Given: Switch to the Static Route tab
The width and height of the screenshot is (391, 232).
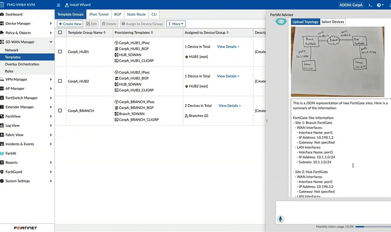Looking at the screenshot, I should [x=136, y=14].
